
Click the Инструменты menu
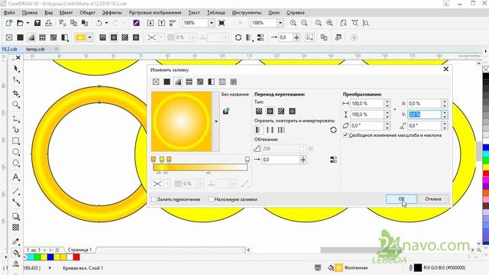[x=247, y=12]
